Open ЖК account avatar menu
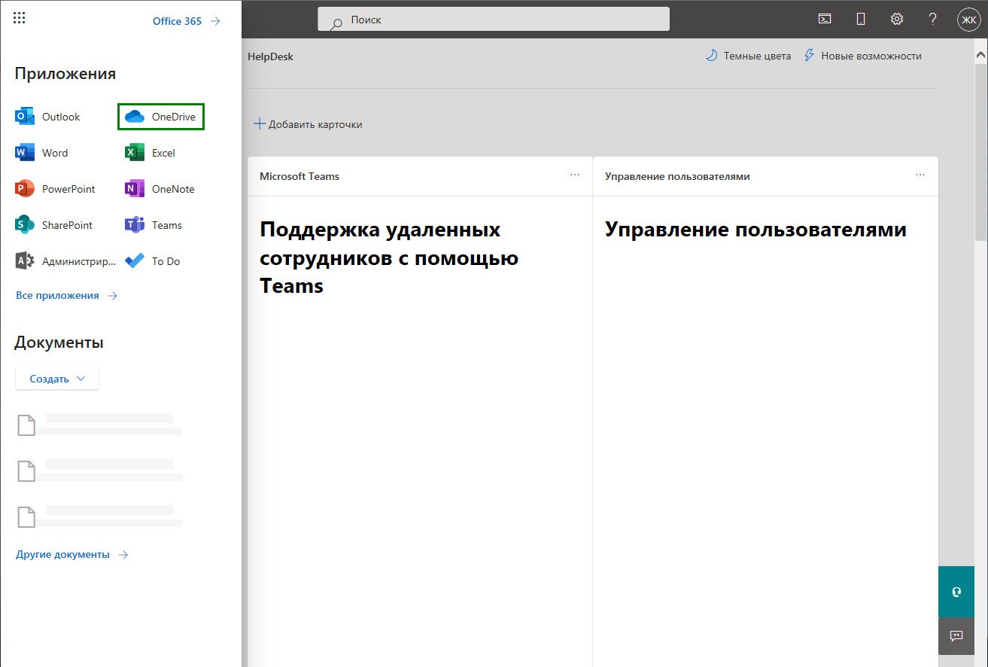The image size is (988, 667). pyautogui.click(x=968, y=20)
